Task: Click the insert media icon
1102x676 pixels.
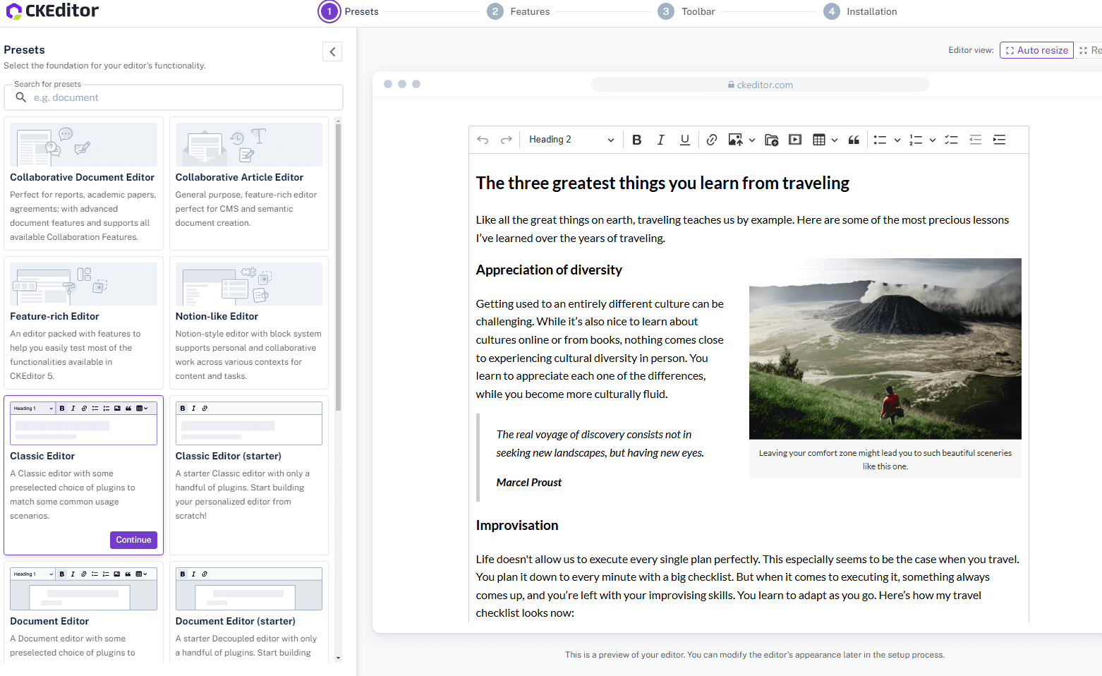Action: click(x=795, y=140)
